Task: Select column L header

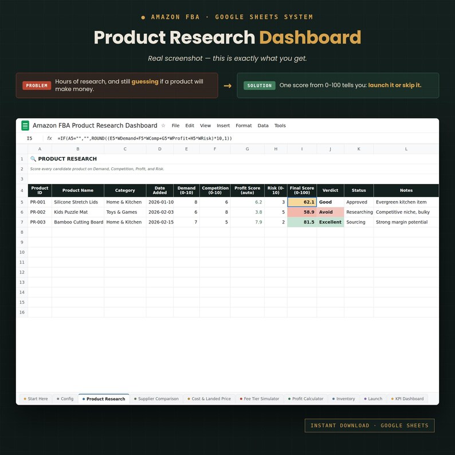Action: [x=406, y=149]
